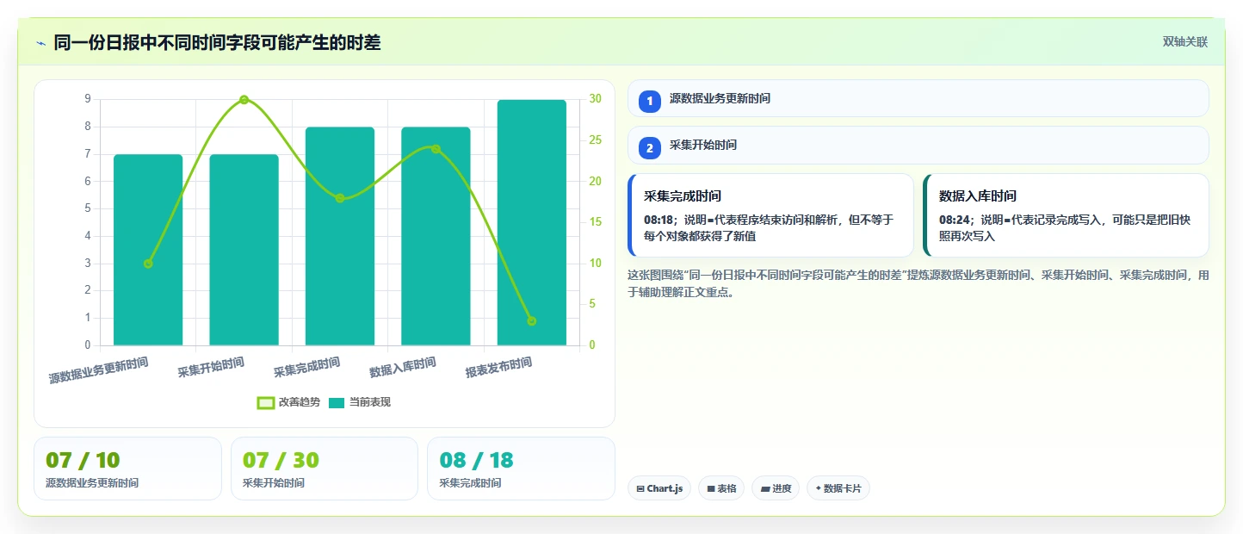Click the 采集完成时间 bar in chart
Image resolution: width=1243 pixels, height=534 pixels.
(340, 236)
